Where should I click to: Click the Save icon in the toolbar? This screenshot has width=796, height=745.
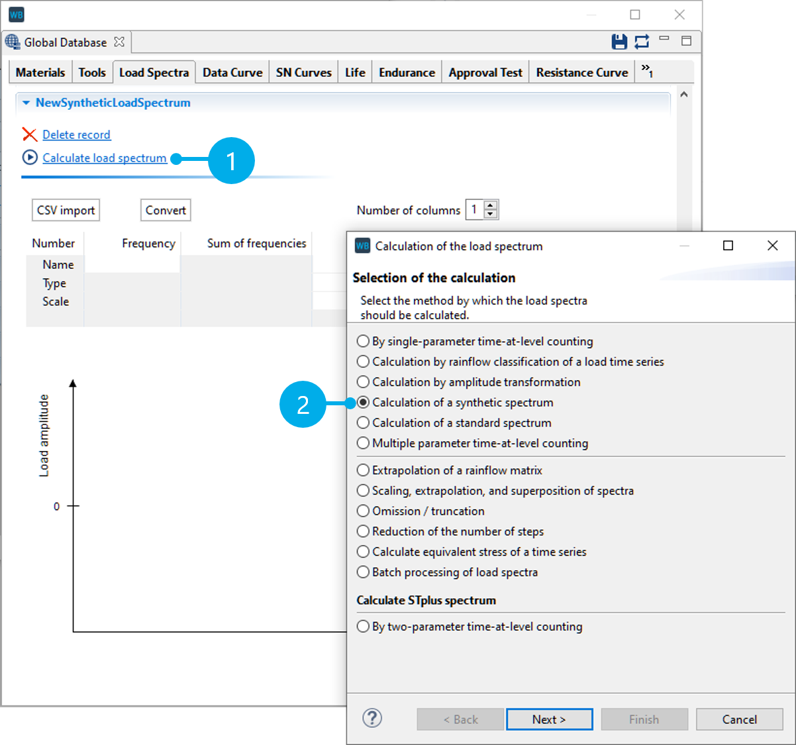pyautogui.click(x=619, y=41)
